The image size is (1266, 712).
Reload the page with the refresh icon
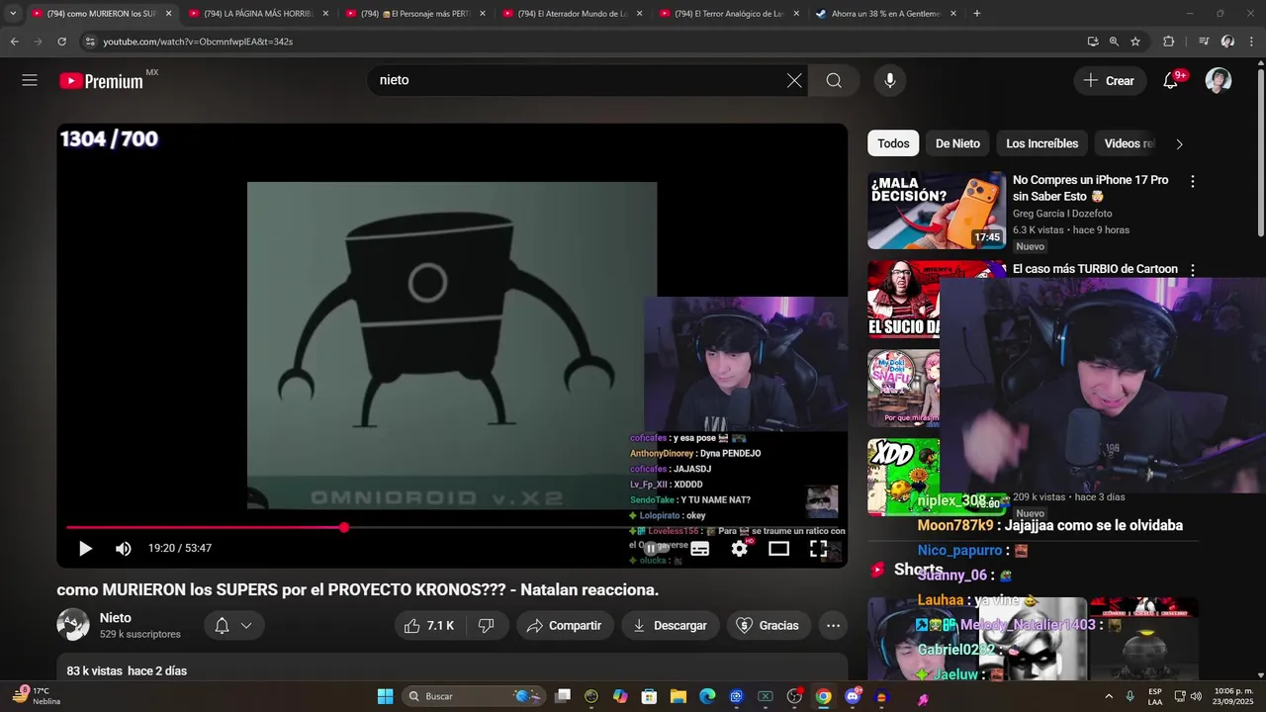pos(61,42)
